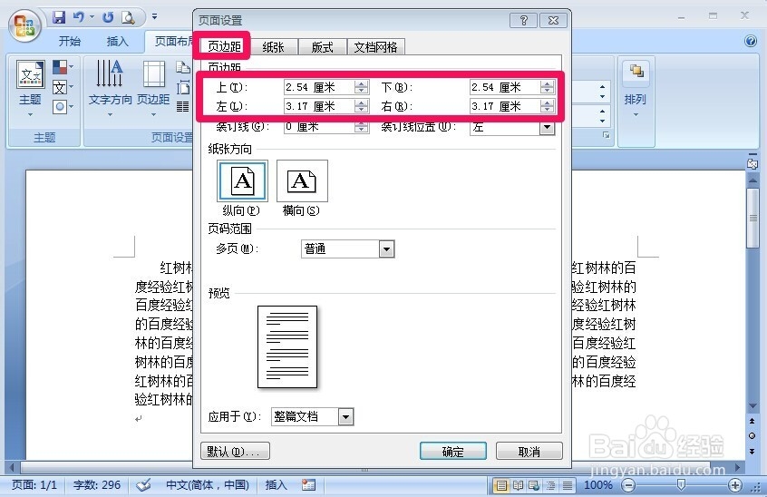767x497 pixels.
Task: Choose portrait 纵向 orientation
Action: pyautogui.click(x=242, y=181)
